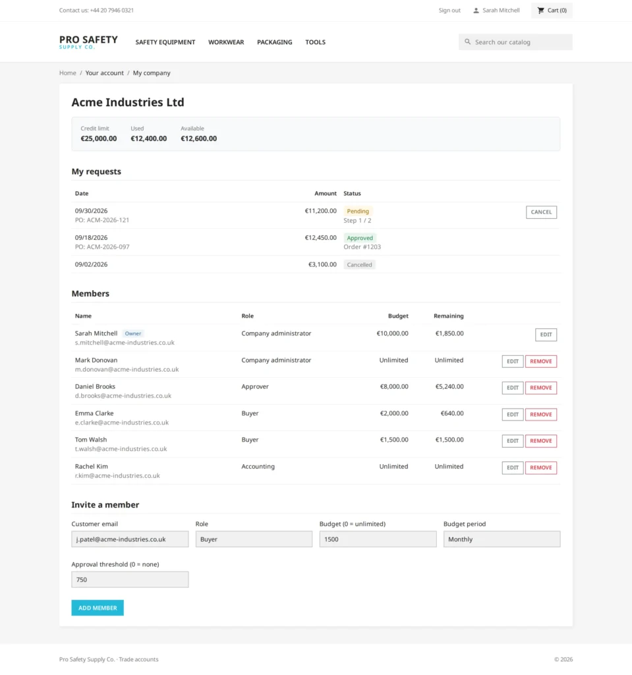Open the Tools menu
632x675 pixels.
pos(315,42)
